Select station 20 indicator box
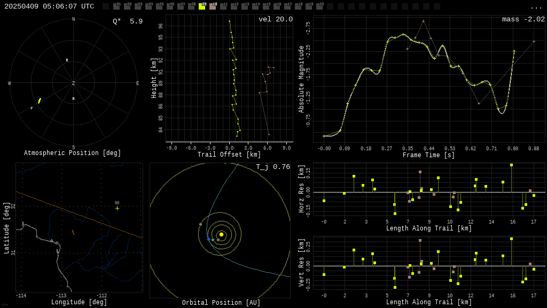 click(x=319, y=6)
